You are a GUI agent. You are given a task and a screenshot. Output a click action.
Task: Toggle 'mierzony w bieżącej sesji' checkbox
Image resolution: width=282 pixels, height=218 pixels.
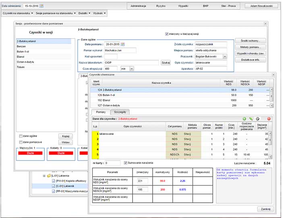[167, 34]
